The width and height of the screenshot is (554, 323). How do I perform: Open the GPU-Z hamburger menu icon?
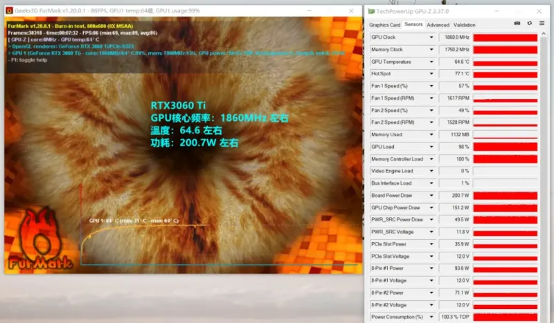pyautogui.click(x=542, y=24)
